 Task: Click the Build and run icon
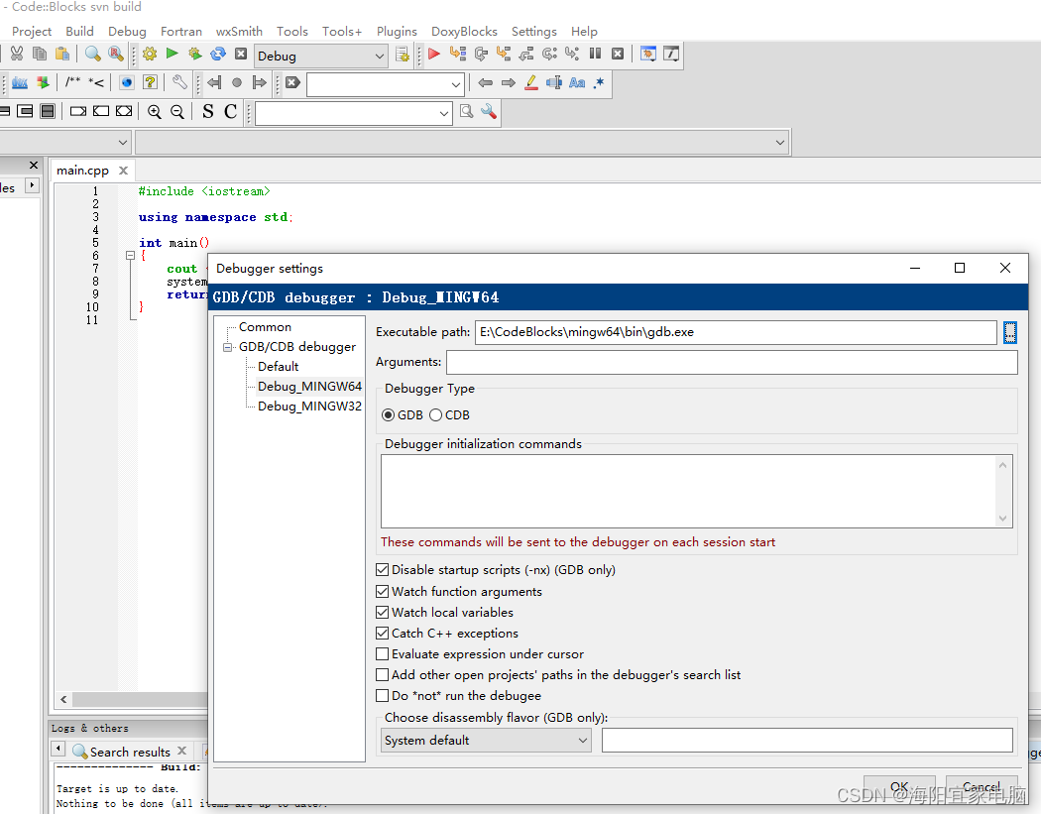195,54
